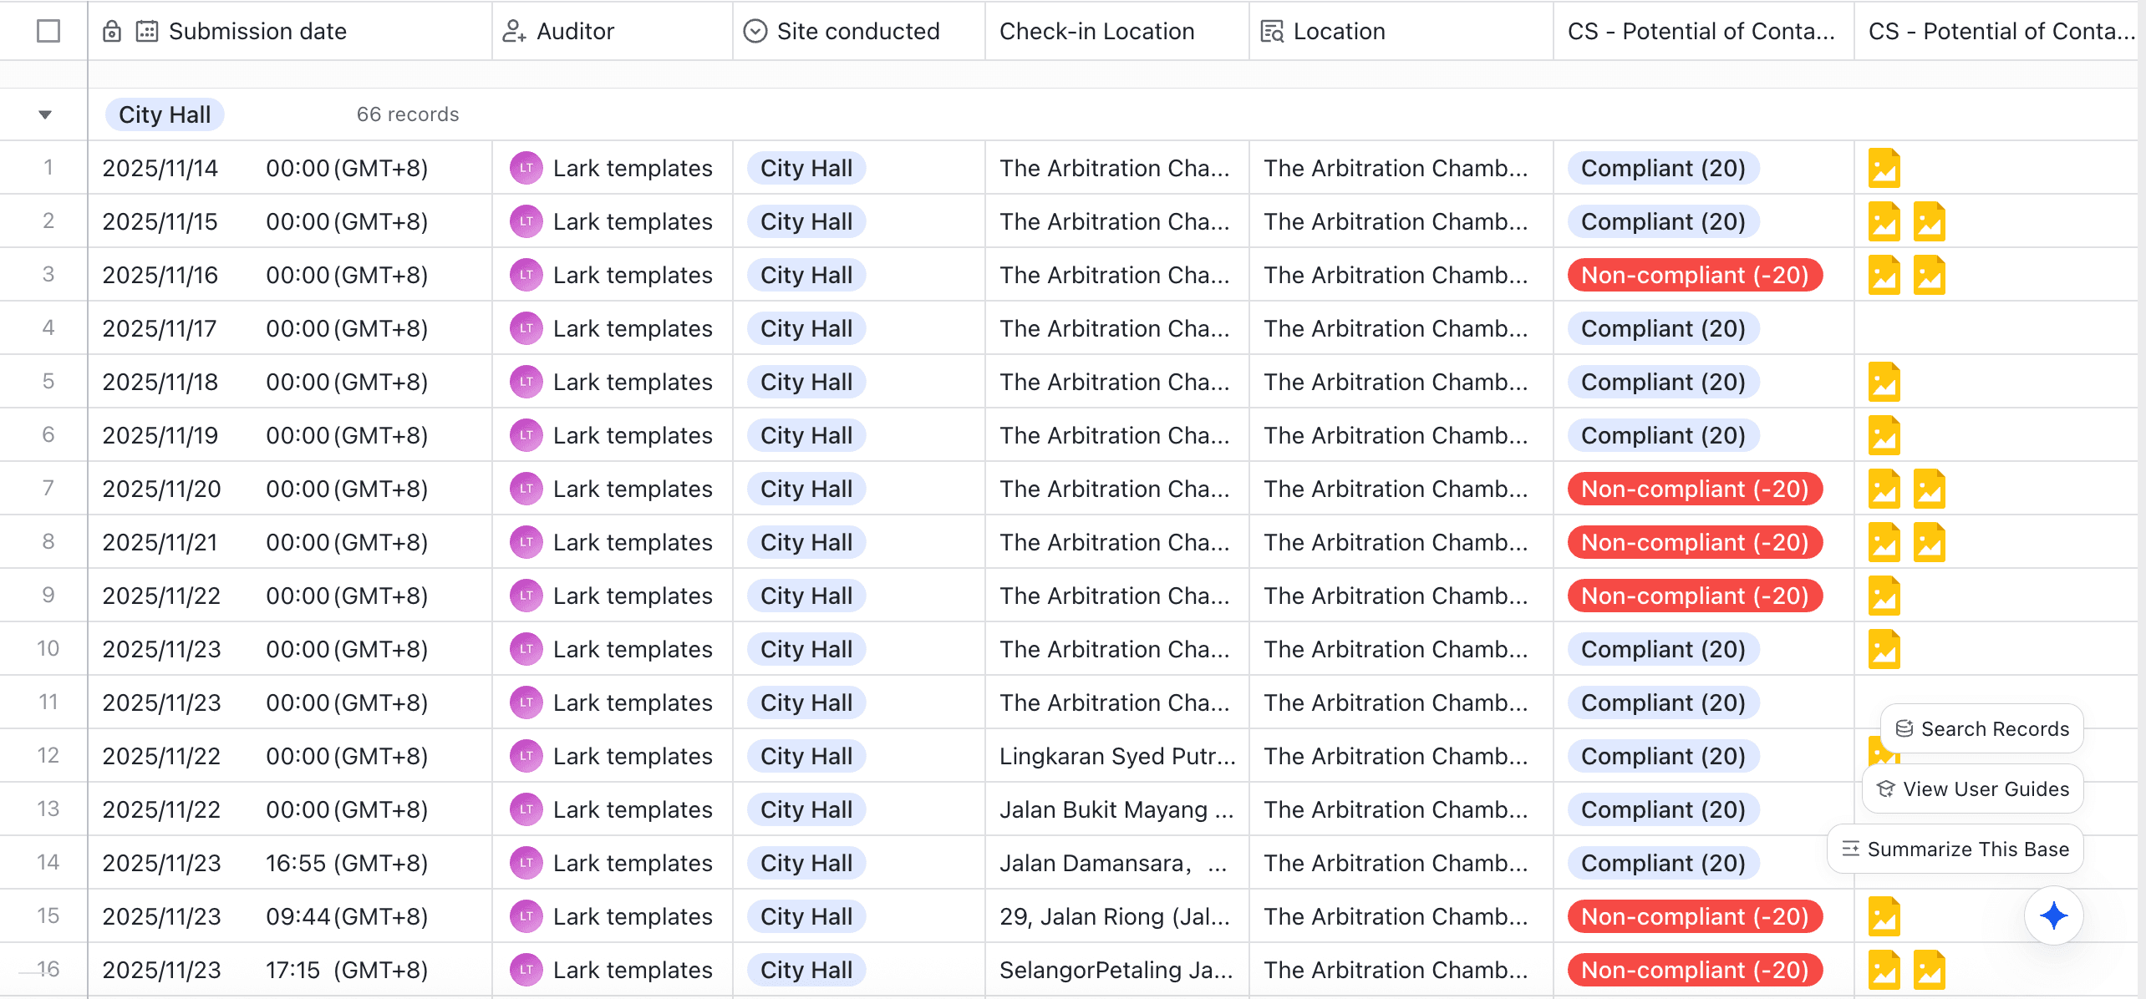Click the Compliant (20) cell in row 10
Screen dimensions: 2146x999
coord(1662,650)
